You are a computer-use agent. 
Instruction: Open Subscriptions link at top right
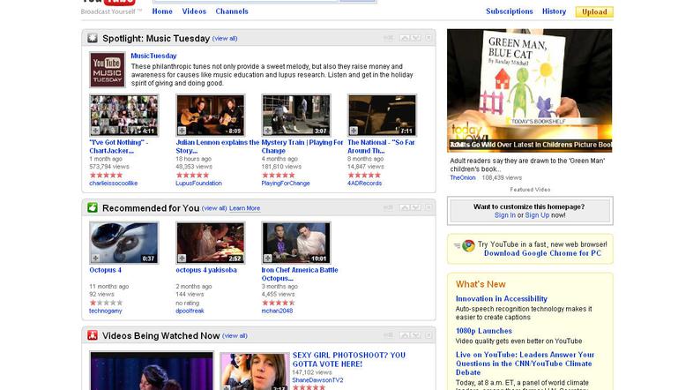(x=510, y=11)
